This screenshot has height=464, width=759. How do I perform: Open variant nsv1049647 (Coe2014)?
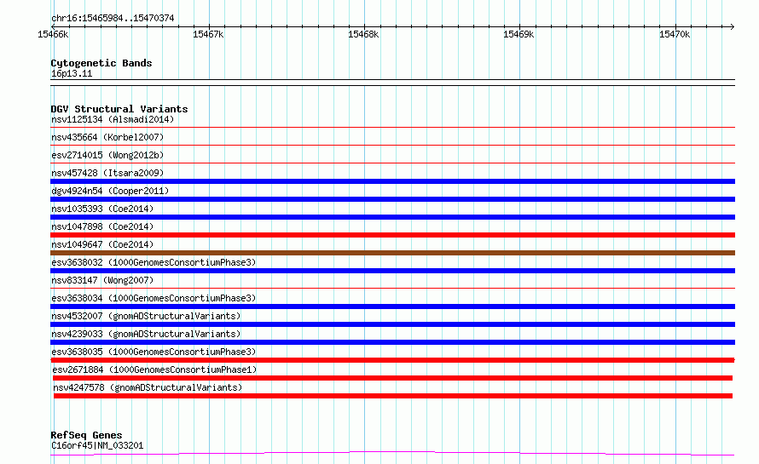click(102, 244)
